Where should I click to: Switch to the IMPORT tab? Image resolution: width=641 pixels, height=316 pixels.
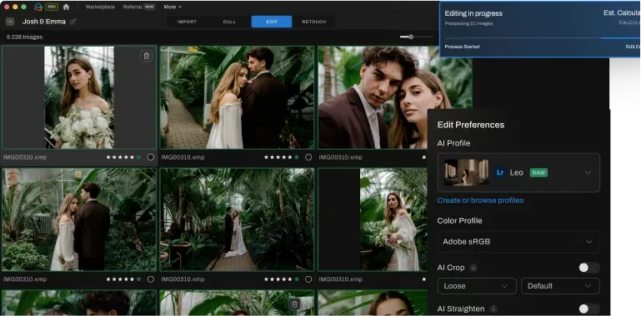188,22
